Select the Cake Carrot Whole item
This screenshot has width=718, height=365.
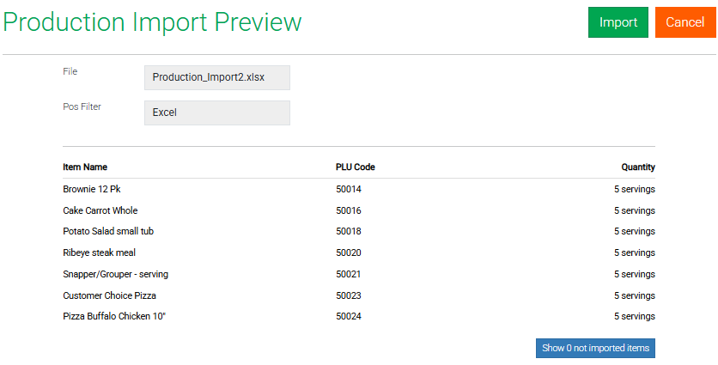tap(100, 210)
